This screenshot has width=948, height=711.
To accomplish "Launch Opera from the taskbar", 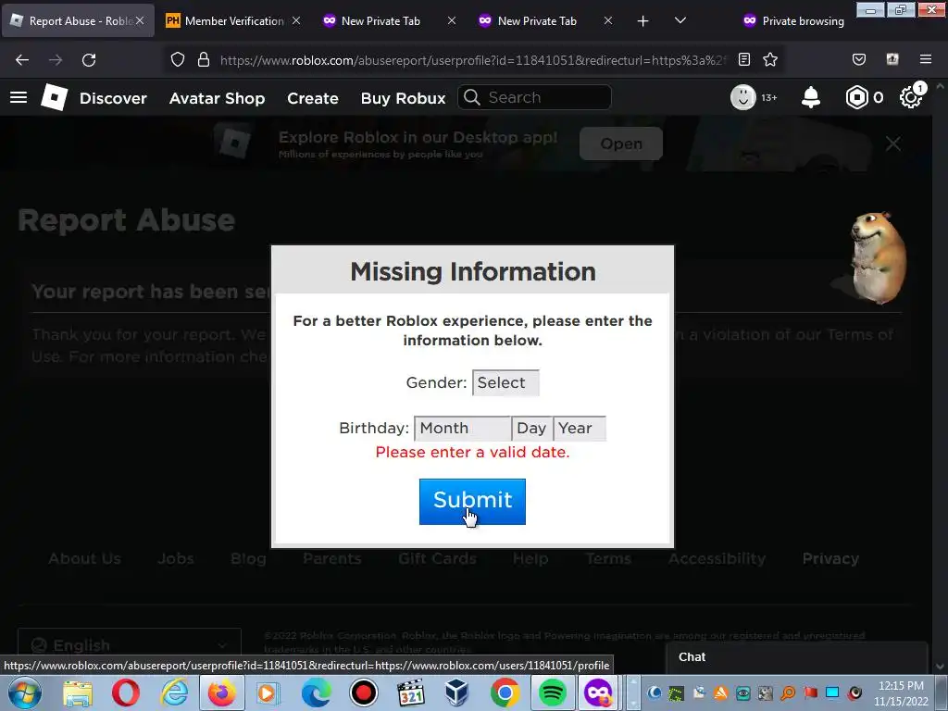I will [x=125, y=692].
